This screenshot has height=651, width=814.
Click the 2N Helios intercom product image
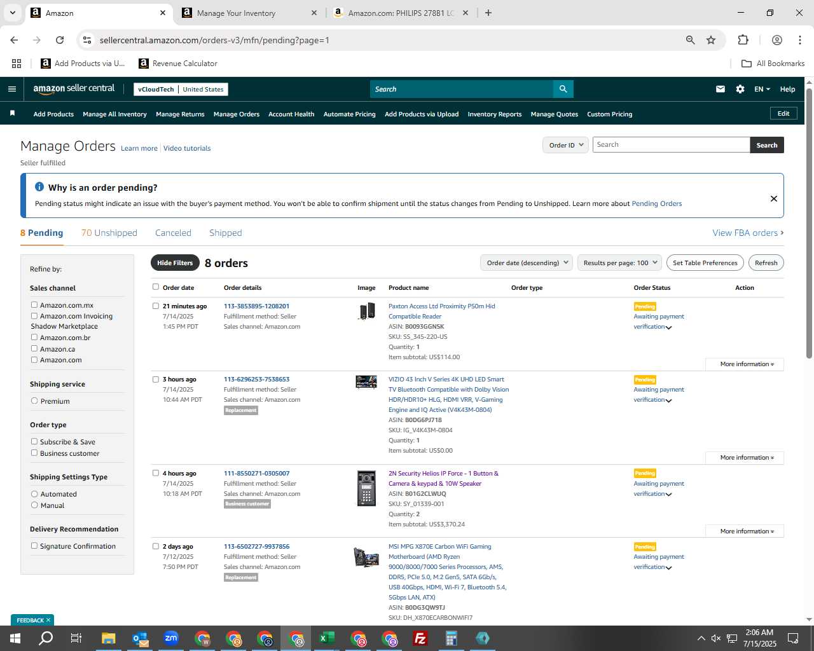366,488
